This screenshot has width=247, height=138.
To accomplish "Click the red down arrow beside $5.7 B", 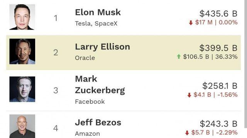I will [x=187, y=133].
